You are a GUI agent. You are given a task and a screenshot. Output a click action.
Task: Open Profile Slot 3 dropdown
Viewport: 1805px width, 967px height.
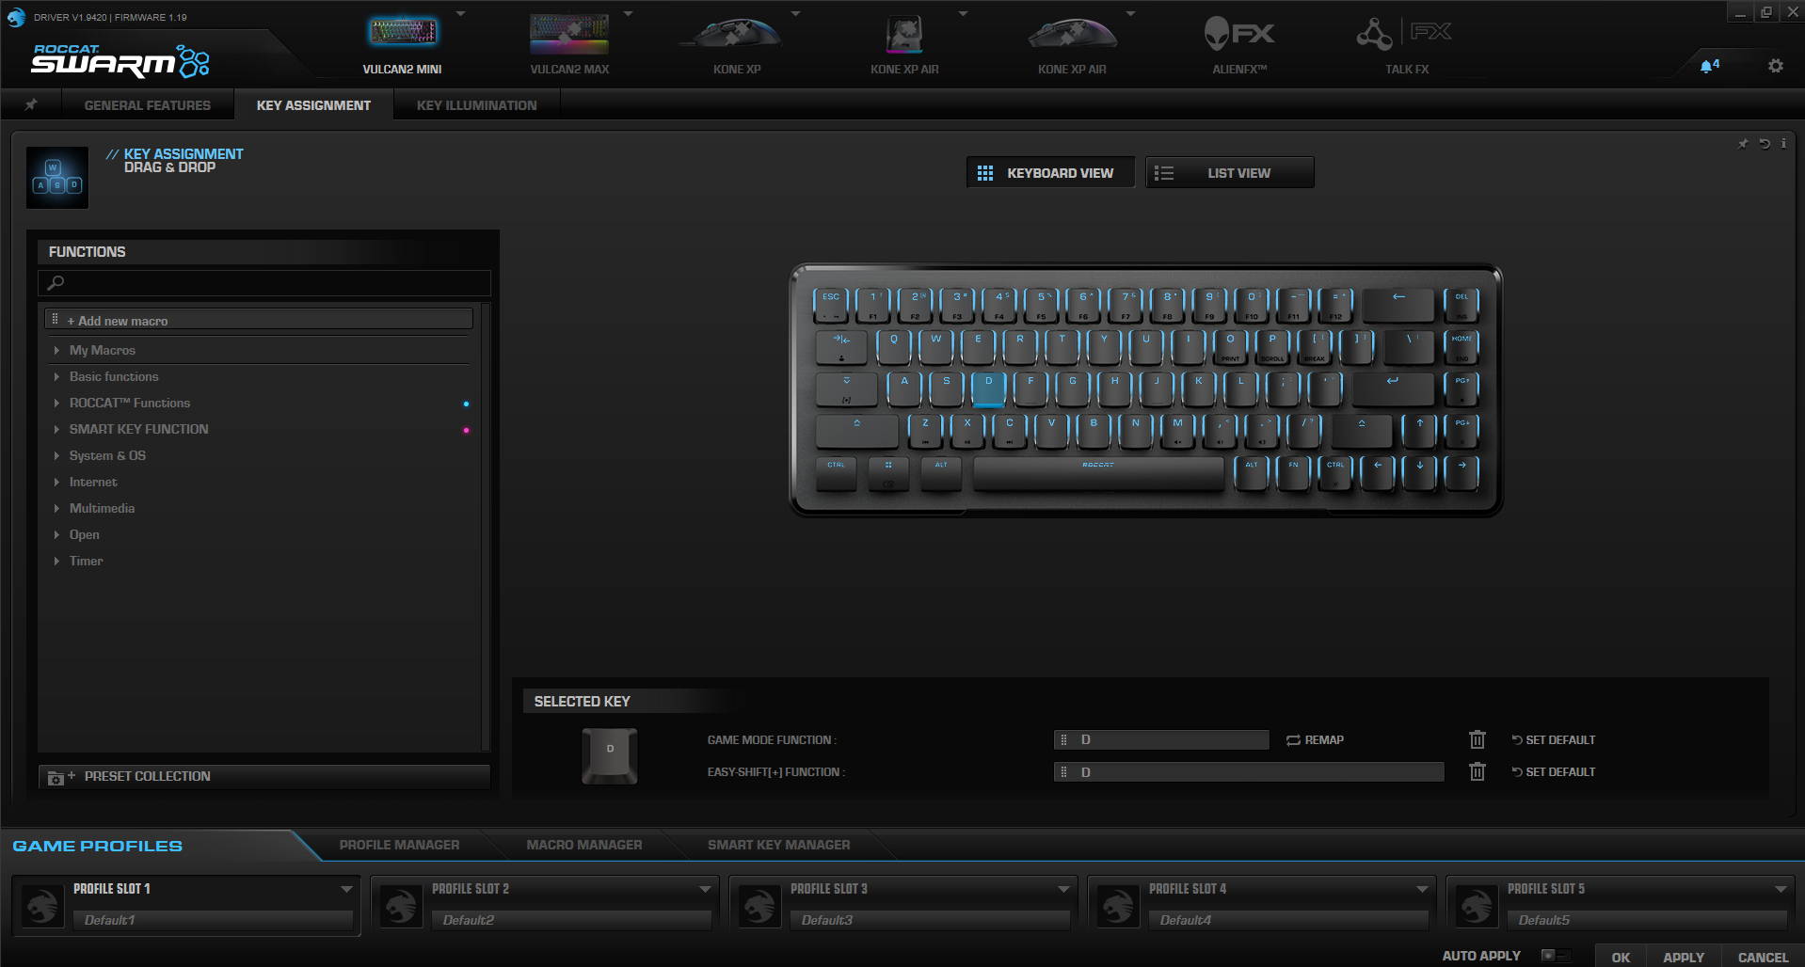pyautogui.click(x=1063, y=889)
